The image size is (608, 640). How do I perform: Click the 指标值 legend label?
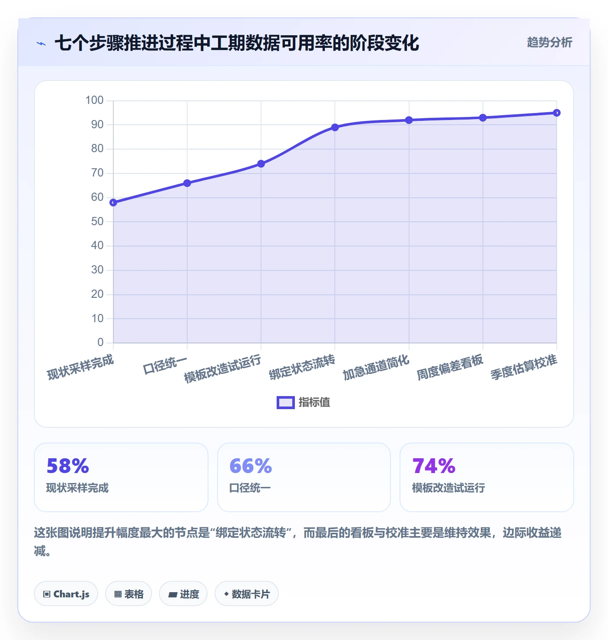314,403
